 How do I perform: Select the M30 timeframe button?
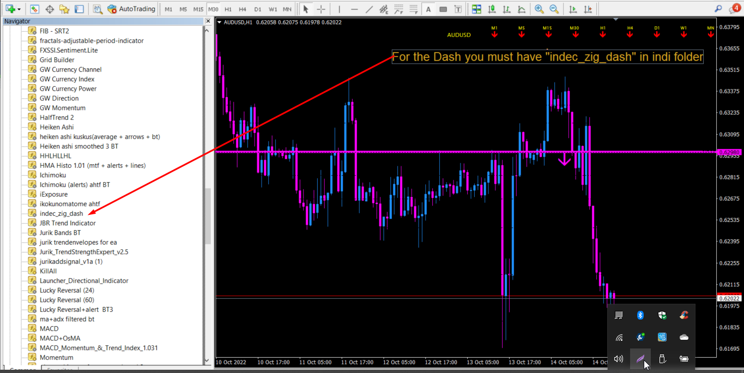tap(213, 9)
